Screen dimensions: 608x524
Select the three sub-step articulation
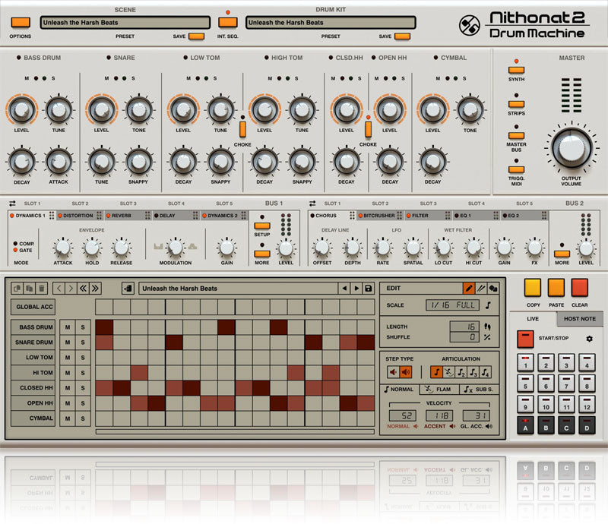[x=473, y=372]
